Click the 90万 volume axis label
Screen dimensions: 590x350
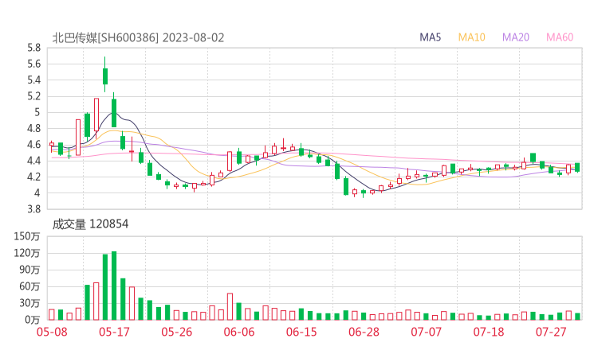pos(29,270)
